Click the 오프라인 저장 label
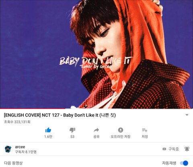This screenshot has height=167, width=193. (x=121, y=137)
